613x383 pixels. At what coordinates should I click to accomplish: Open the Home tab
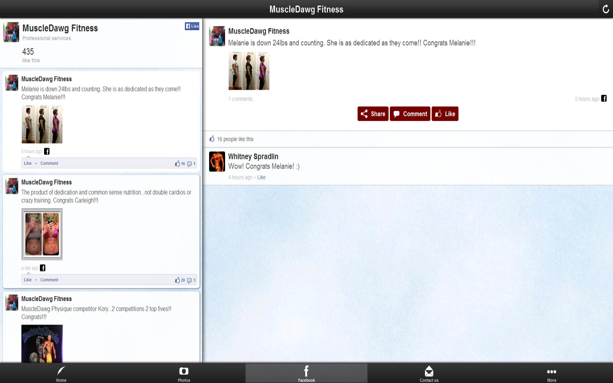(x=61, y=373)
